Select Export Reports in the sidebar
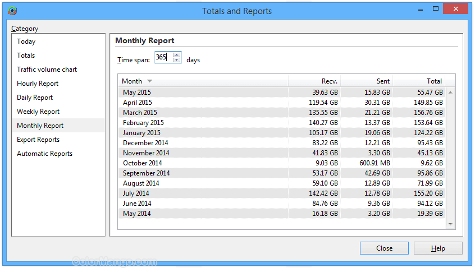Viewport: 475px width, 268px height. (38, 140)
